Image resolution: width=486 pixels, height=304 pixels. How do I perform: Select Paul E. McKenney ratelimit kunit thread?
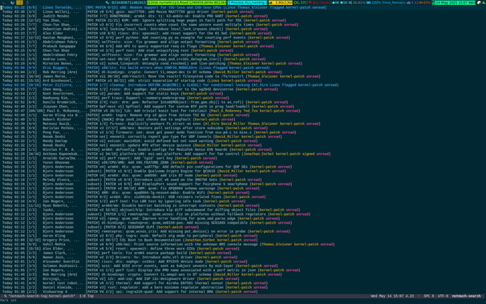pyautogui.click(x=151, y=111)
